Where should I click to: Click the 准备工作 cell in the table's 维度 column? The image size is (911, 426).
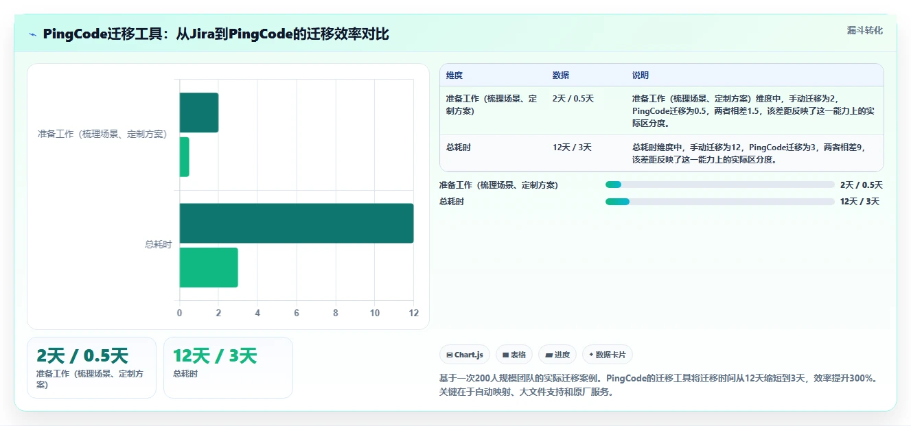pos(491,104)
